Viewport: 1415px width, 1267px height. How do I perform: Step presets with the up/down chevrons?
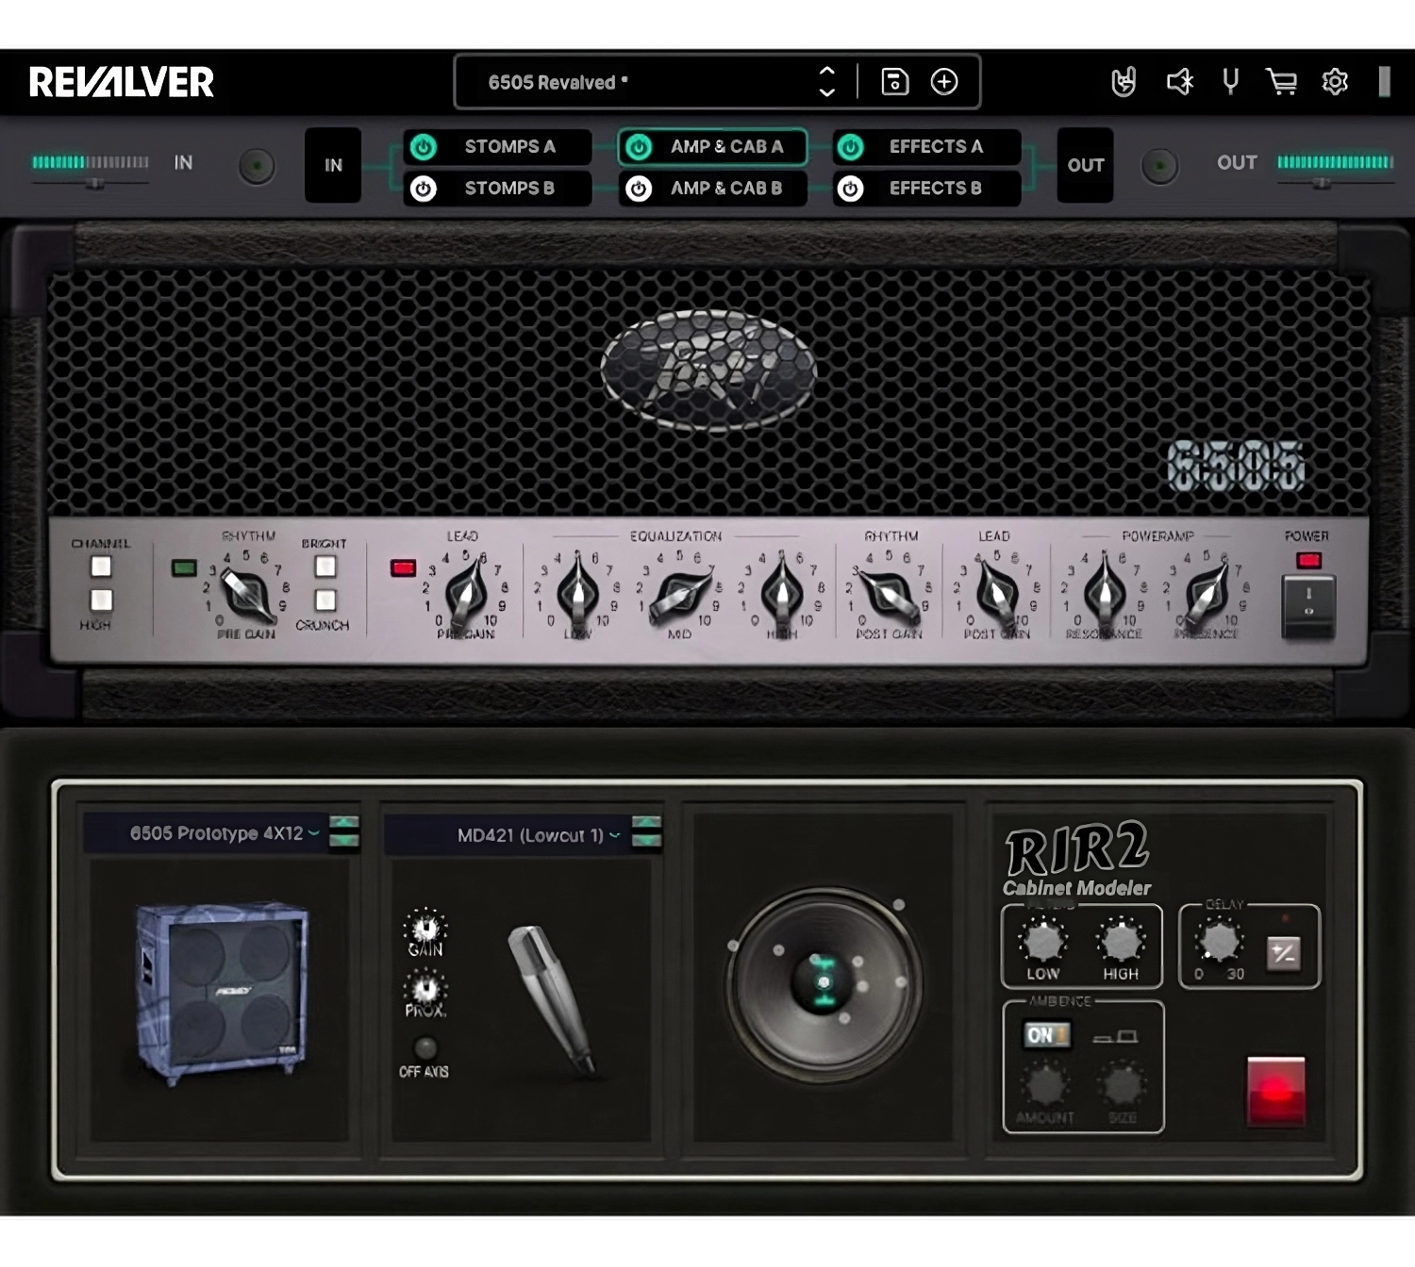827,82
